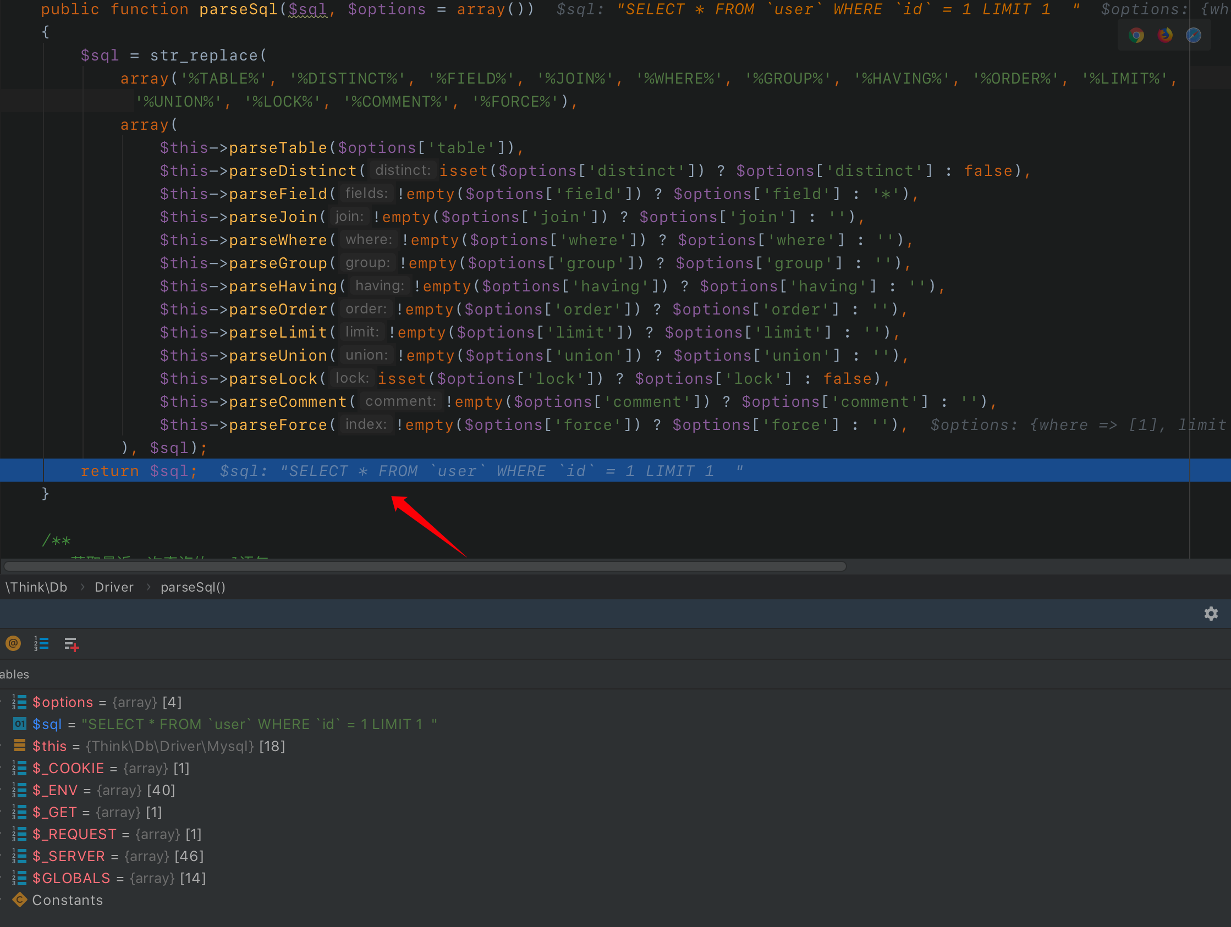This screenshot has width=1231, height=927.
Task: Click the numbered list variables view icon
Action: tap(41, 643)
